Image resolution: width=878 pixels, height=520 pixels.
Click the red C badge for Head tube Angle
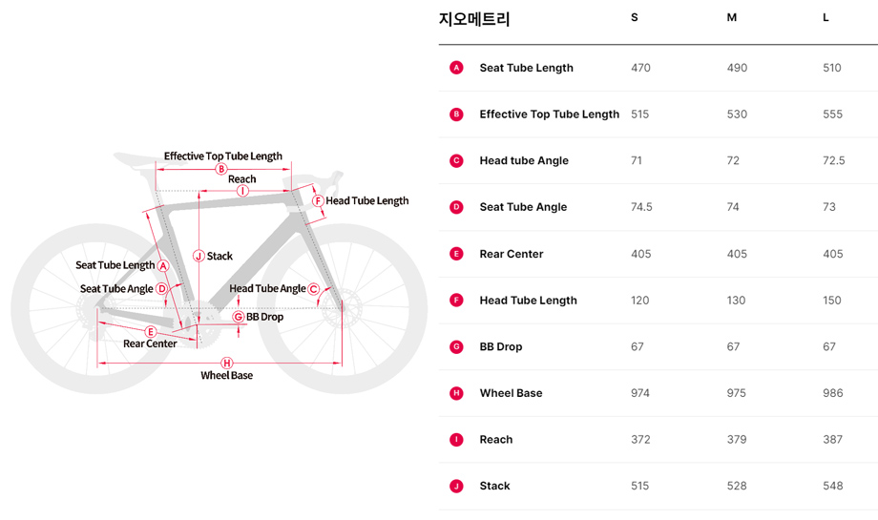pyautogui.click(x=456, y=161)
